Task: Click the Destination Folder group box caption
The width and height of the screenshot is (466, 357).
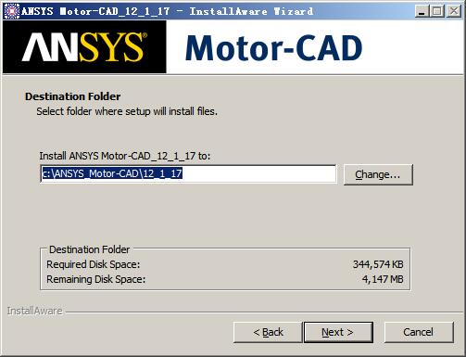Action: [x=89, y=249]
